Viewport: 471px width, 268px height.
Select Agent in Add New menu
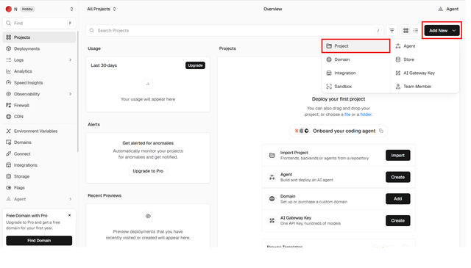point(425,46)
